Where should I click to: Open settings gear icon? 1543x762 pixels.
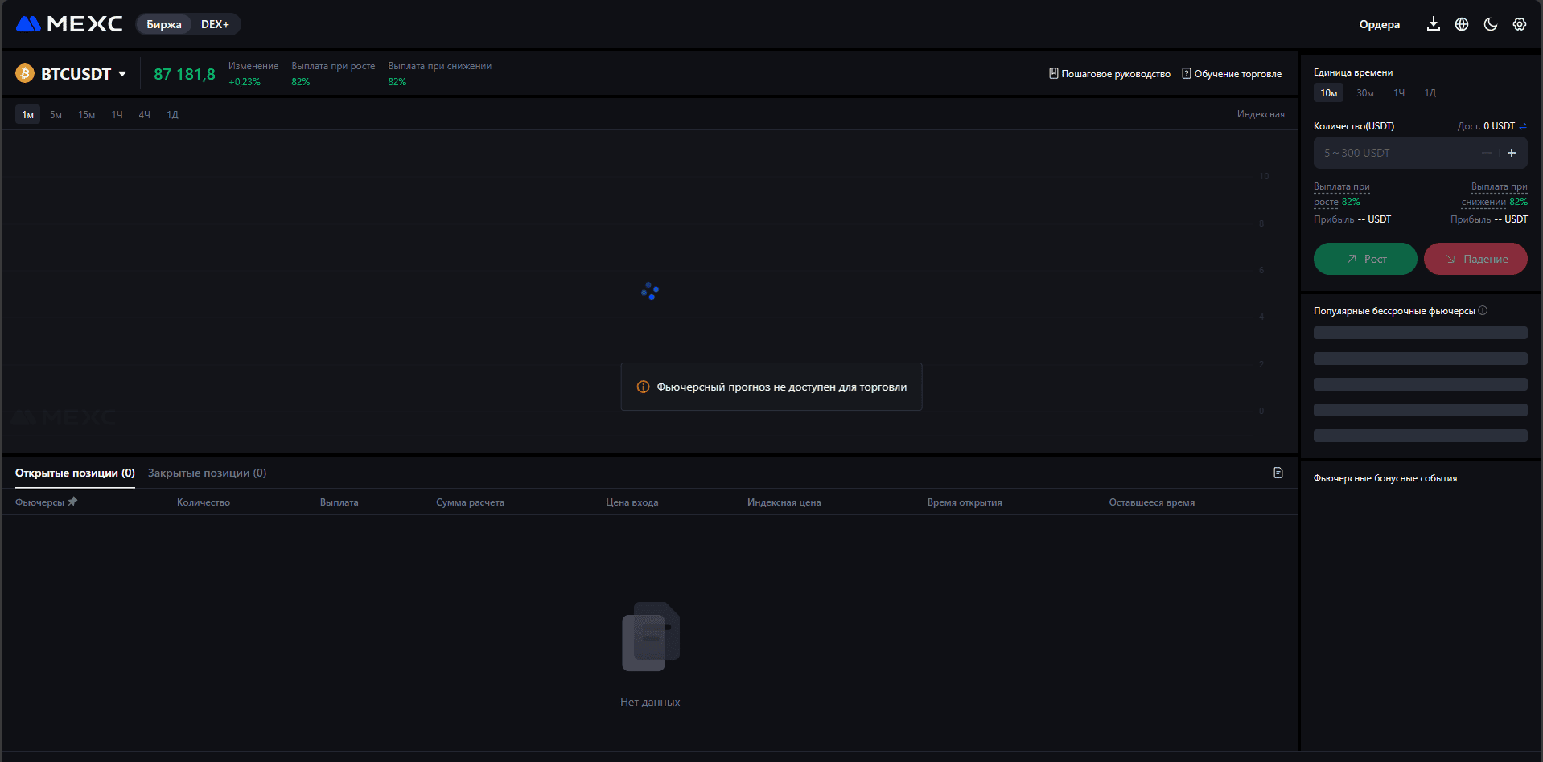1520,24
